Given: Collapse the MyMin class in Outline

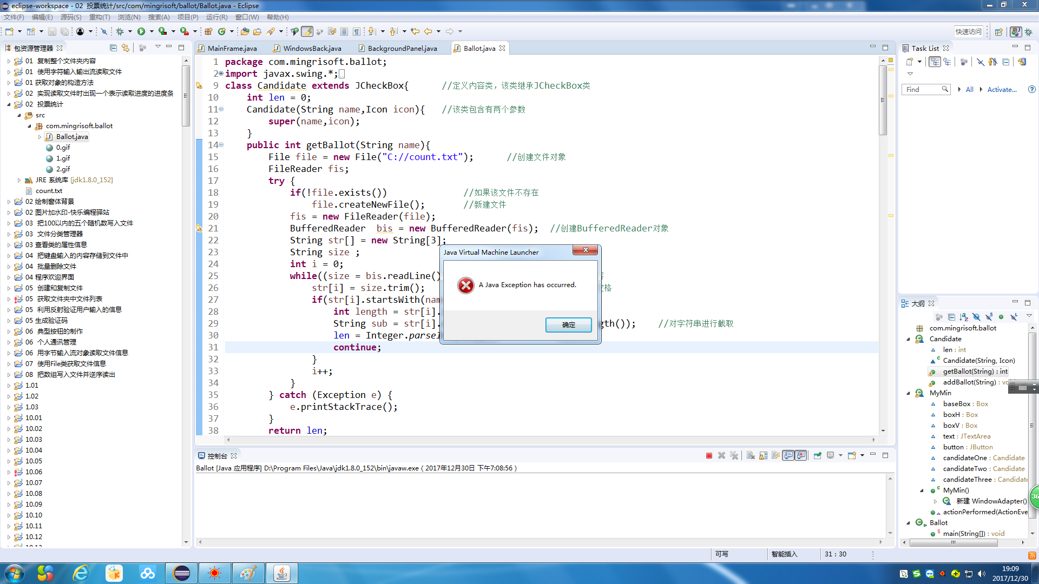Looking at the screenshot, I should (908, 393).
